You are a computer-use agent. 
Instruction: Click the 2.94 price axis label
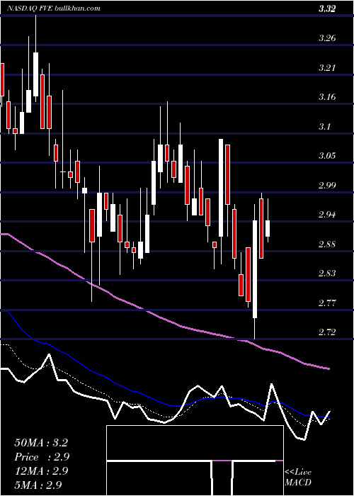point(327,215)
